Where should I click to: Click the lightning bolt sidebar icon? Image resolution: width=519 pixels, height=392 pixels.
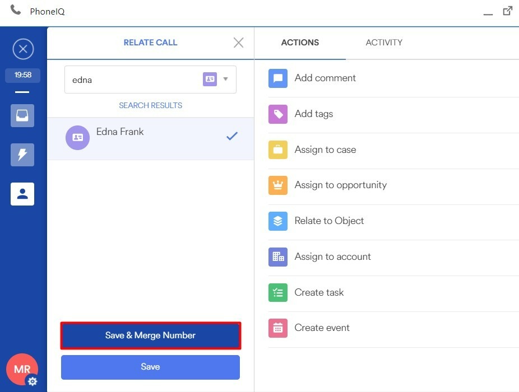[x=22, y=155]
